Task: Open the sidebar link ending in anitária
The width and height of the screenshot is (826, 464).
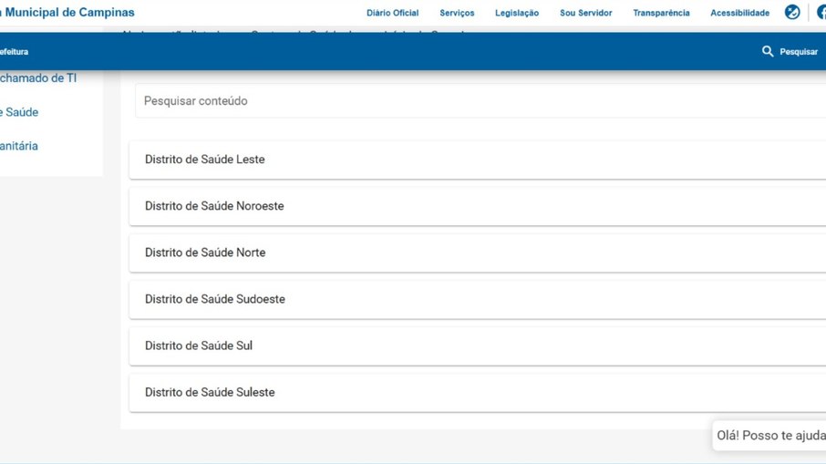Action: pyautogui.click(x=19, y=146)
